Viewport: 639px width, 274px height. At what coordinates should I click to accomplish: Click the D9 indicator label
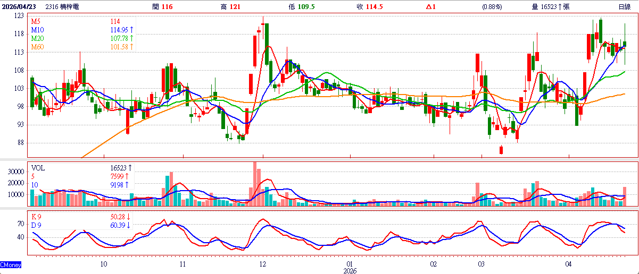click(x=37, y=225)
